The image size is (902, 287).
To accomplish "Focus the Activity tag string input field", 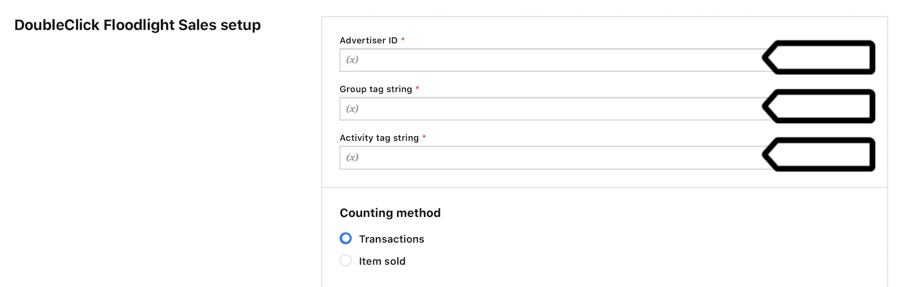I will 550,158.
